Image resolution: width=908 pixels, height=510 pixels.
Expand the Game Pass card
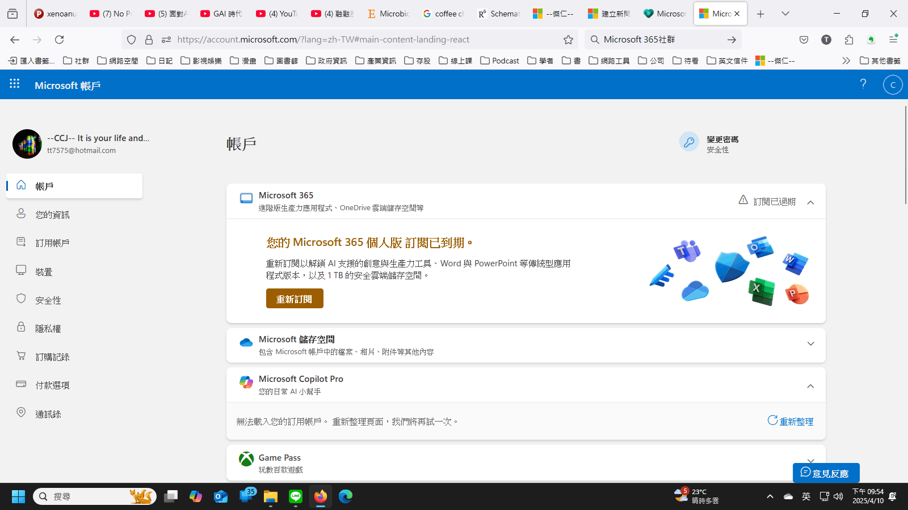click(x=810, y=461)
